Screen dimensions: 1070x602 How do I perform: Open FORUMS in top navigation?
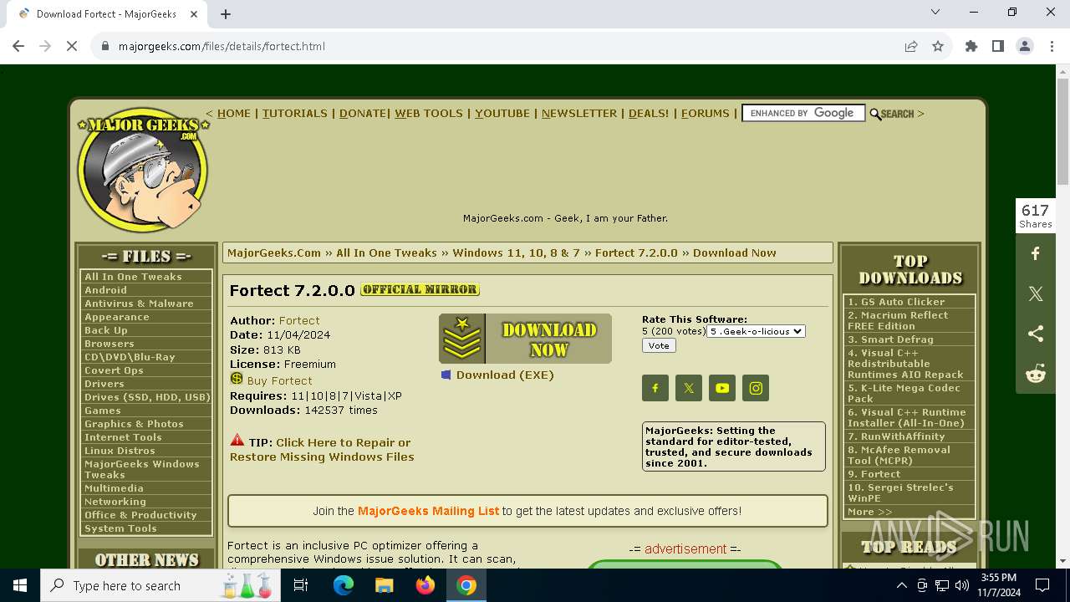706,113
